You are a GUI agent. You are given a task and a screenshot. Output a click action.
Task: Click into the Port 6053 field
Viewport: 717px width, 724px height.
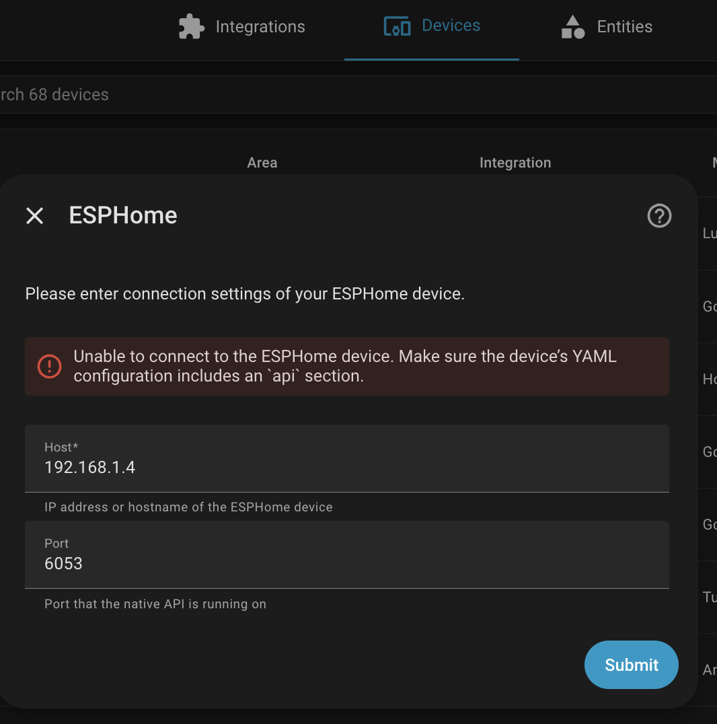(346, 563)
